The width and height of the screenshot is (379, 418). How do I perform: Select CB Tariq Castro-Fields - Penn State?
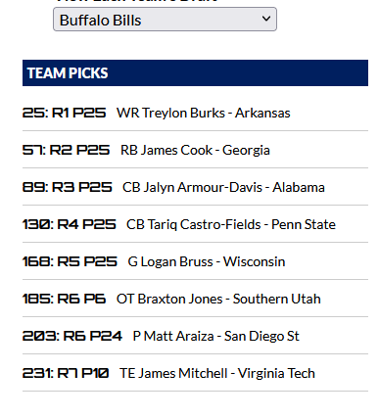click(x=231, y=224)
